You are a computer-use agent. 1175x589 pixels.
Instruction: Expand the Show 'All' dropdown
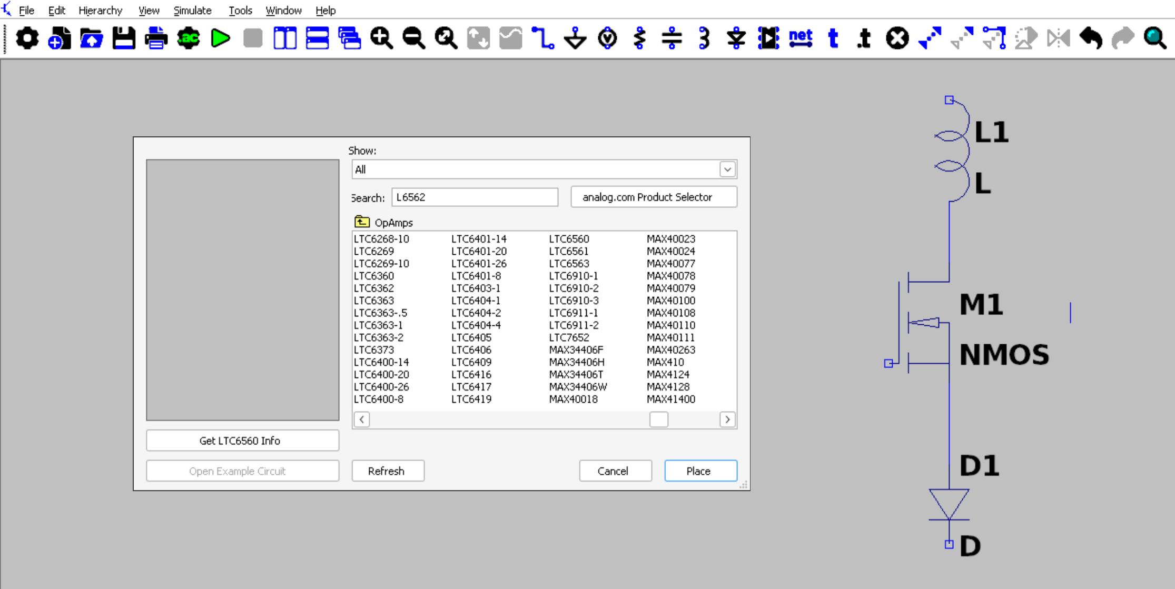click(727, 169)
